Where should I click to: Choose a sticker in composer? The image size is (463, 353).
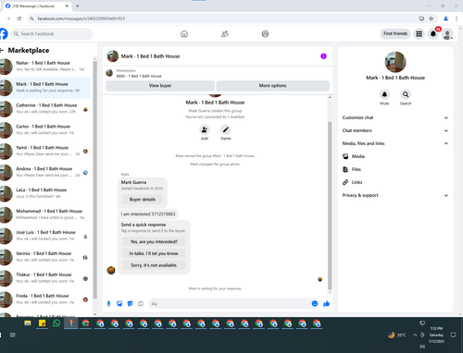130,304
